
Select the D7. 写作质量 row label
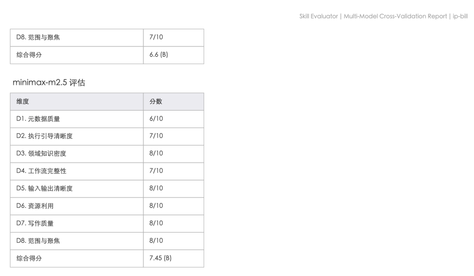pyautogui.click(x=35, y=223)
